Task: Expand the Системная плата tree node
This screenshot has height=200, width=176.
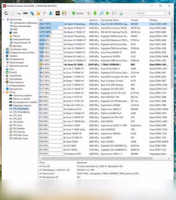Action: pyautogui.click(x=4, y=49)
